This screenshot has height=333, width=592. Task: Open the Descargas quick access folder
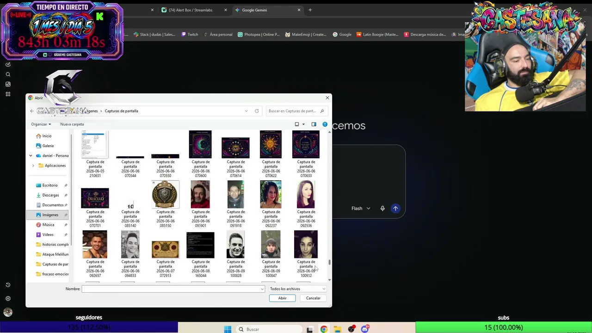click(x=50, y=195)
